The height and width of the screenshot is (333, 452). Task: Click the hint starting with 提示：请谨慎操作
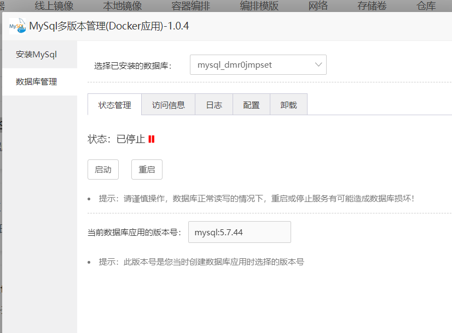[x=256, y=198]
